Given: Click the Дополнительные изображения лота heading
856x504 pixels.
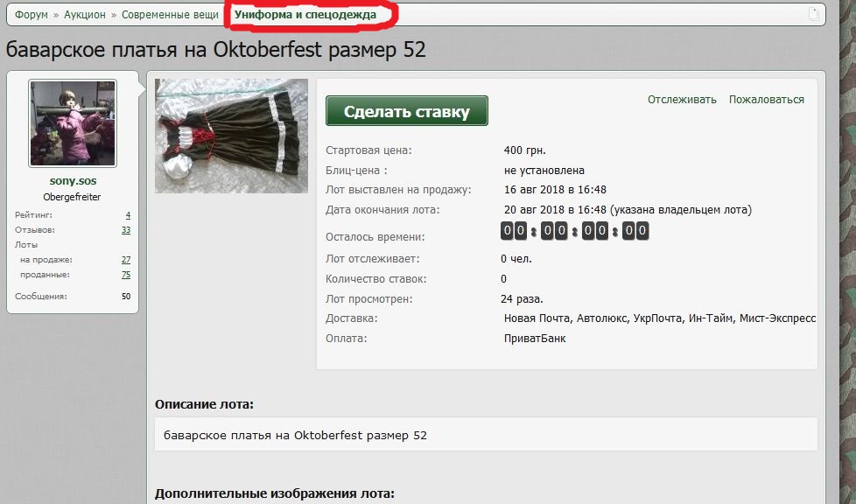Looking at the screenshot, I should click(275, 493).
